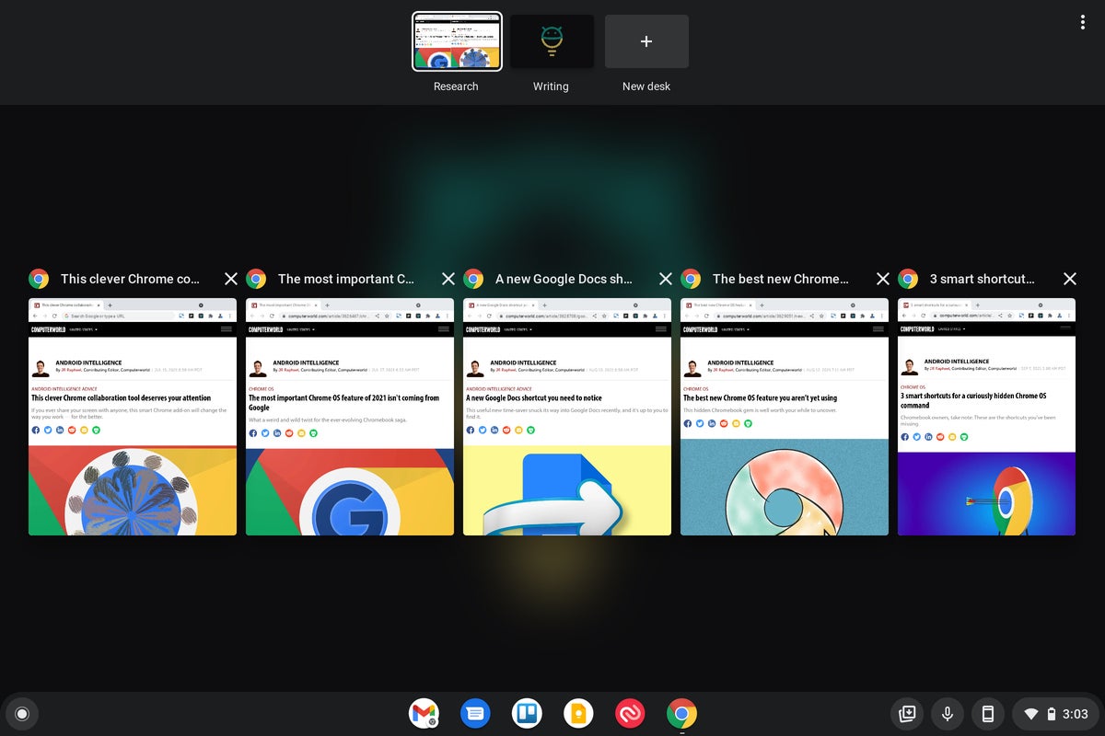Open the Gmail app in the shelf
Image resolution: width=1105 pixels, height=736 pixels.
pos(424,713)
